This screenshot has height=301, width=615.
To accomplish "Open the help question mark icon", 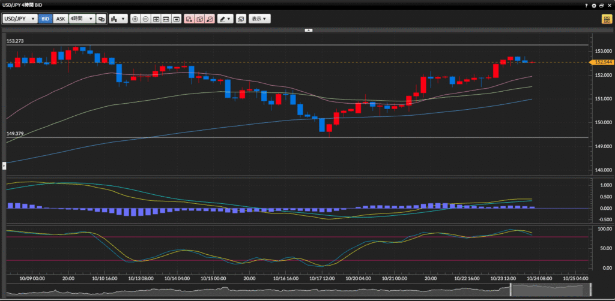I will 586,5.
